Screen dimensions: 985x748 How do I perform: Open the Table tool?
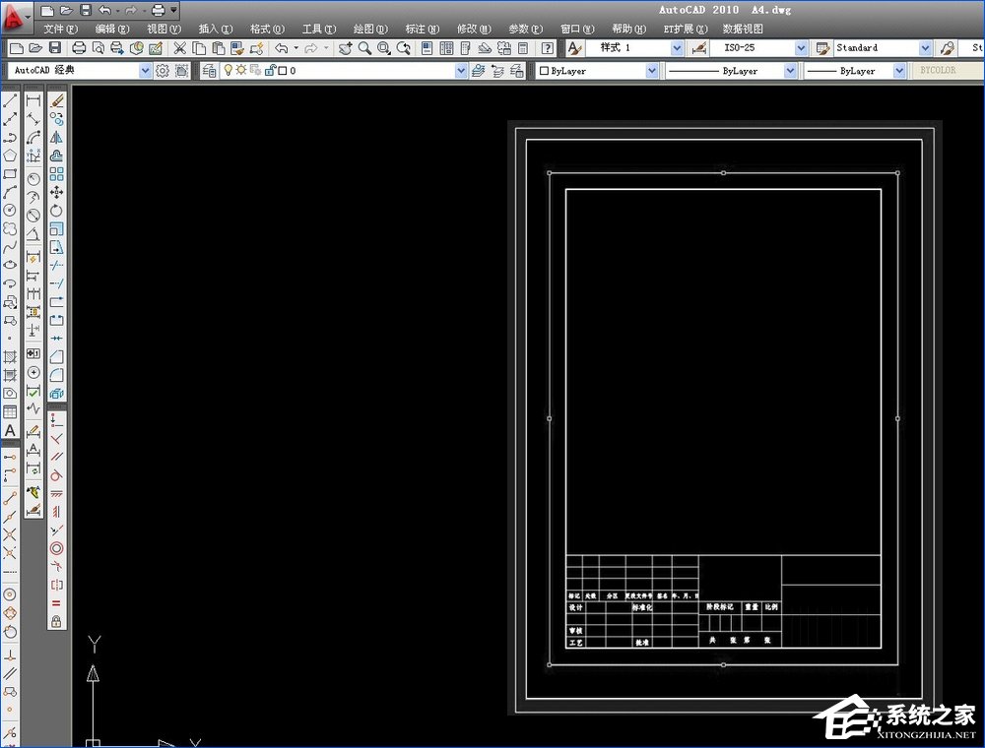(10, 412)
